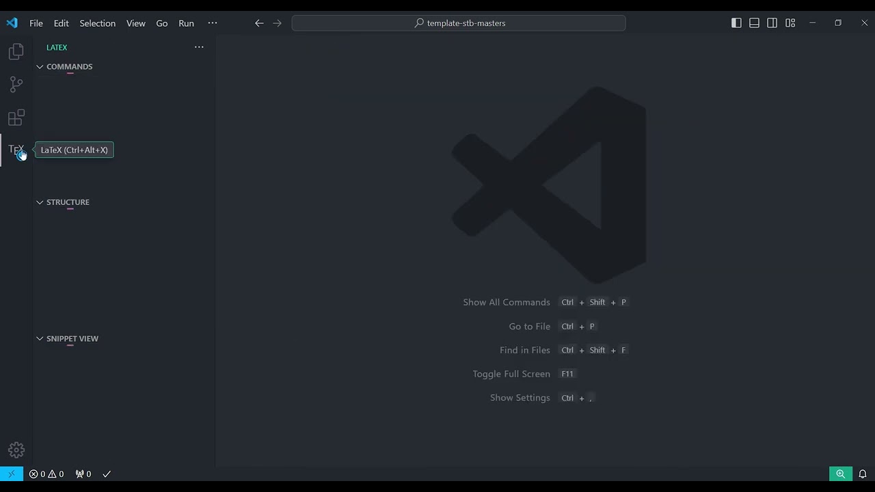The width and height of the screenshot is (875, 492).
Task: Go back with the left arrow
Action: 259,23
